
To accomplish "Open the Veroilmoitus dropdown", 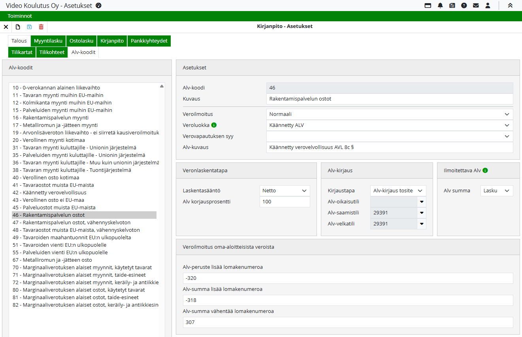I will tap(389, 114).
